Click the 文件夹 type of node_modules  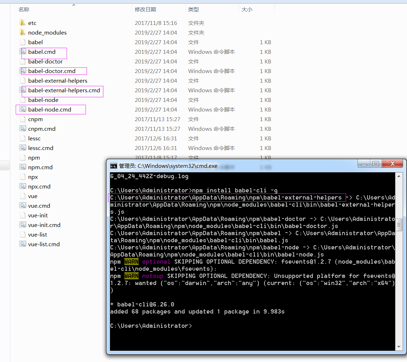pos(196,33)
